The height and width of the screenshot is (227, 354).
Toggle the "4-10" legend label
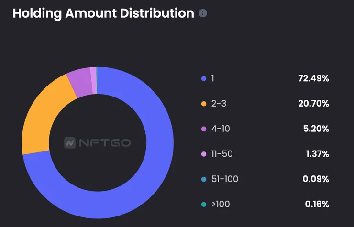(x=220, y=129)
